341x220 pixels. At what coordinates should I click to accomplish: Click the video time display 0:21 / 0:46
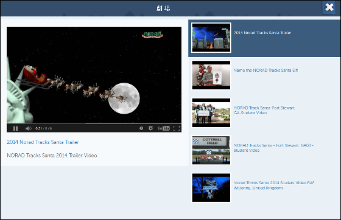click(x=43, y=128)
